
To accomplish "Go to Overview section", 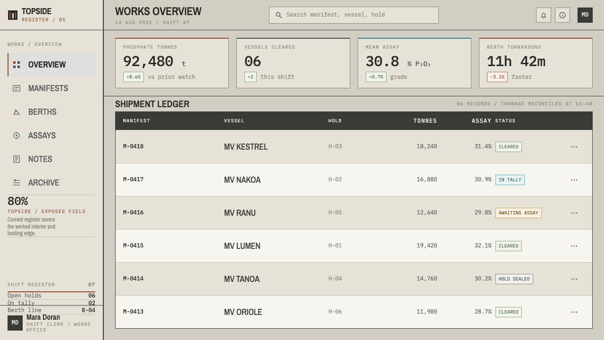I will [51, 65].
